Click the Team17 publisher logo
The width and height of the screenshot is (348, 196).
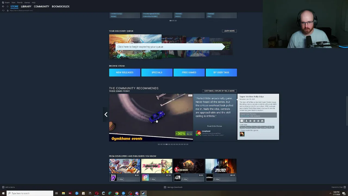tap(113, 178)
